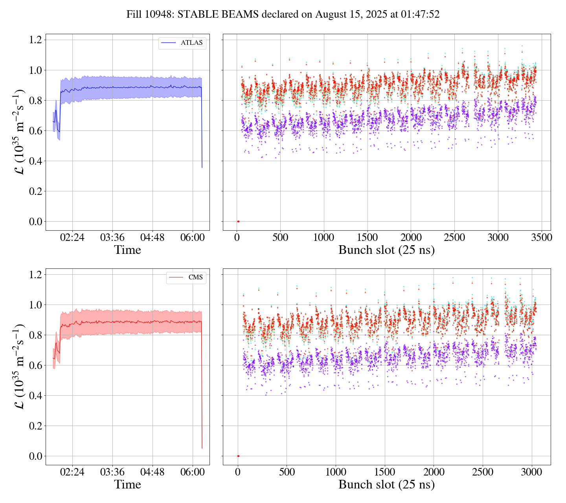This screenshot has height=503, width=566.
Task: Click the Time axis label under ATLAS plot
Action: (x=127, y=250)
